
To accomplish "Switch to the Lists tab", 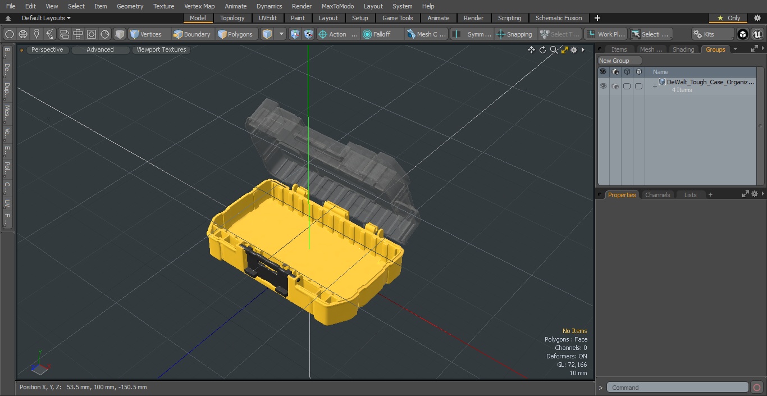I will [690, 195].
